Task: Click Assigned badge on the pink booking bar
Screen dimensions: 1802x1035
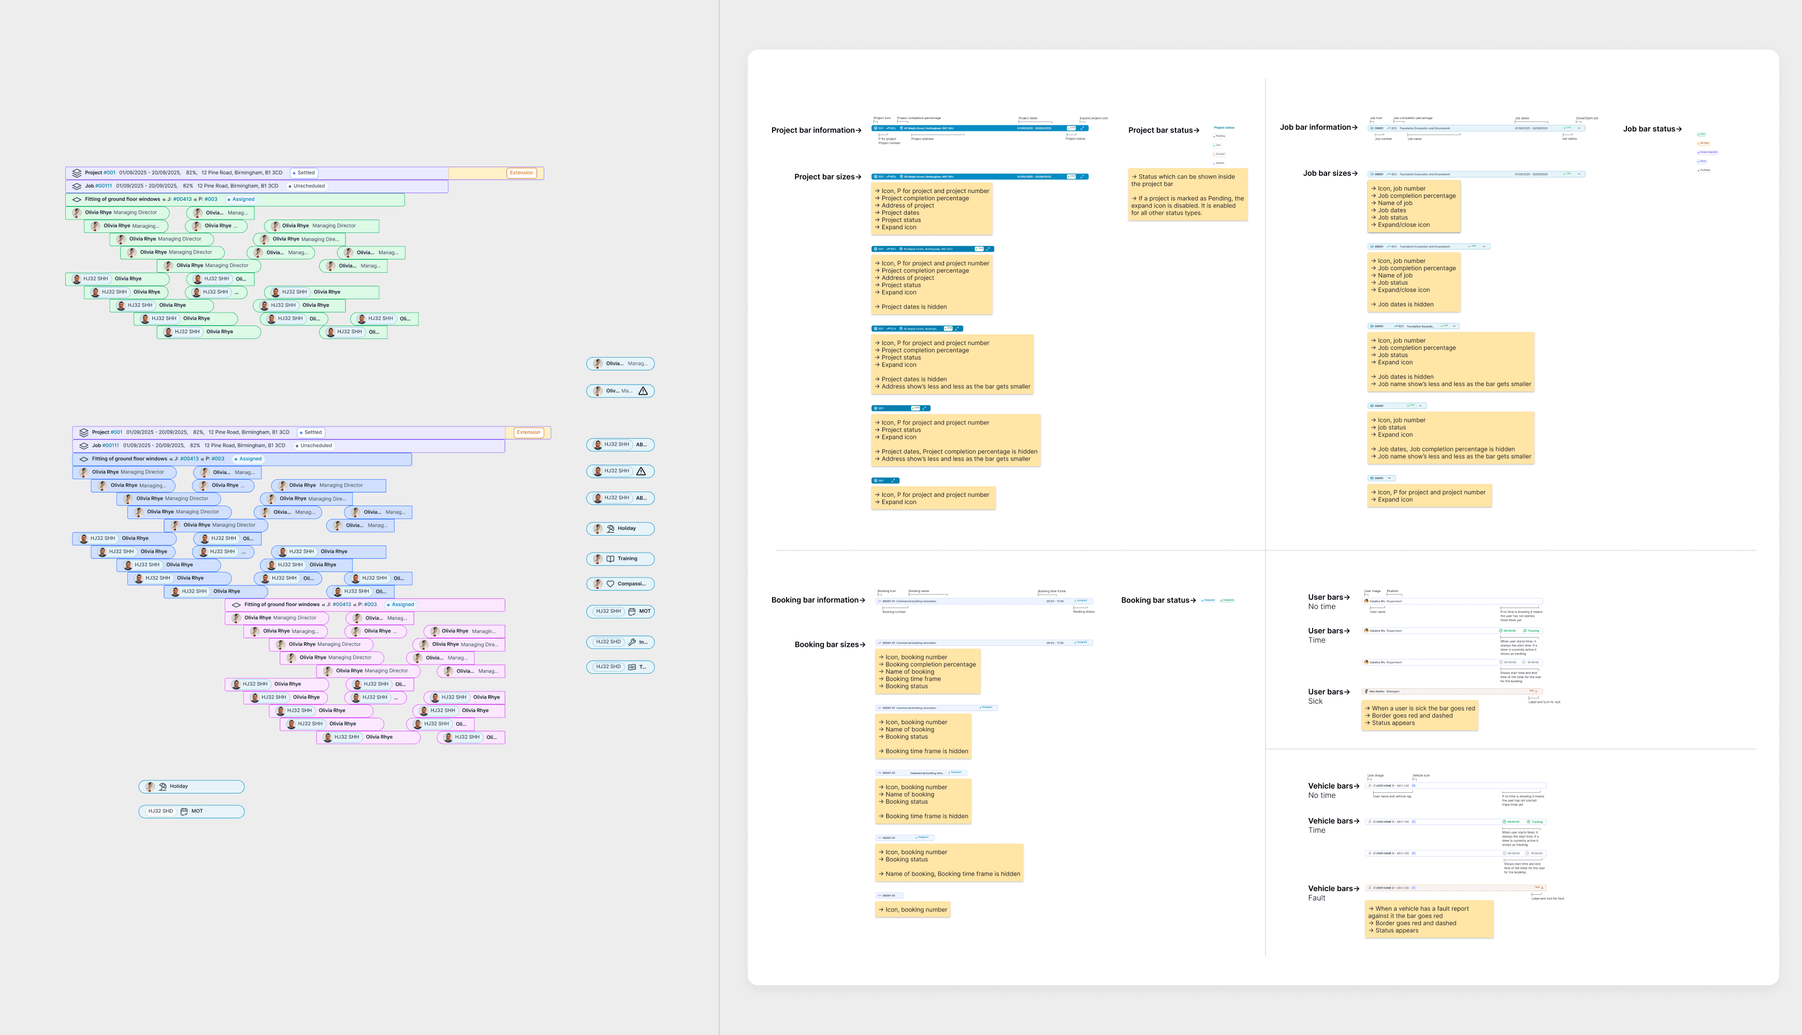Action: coord(400,605)
